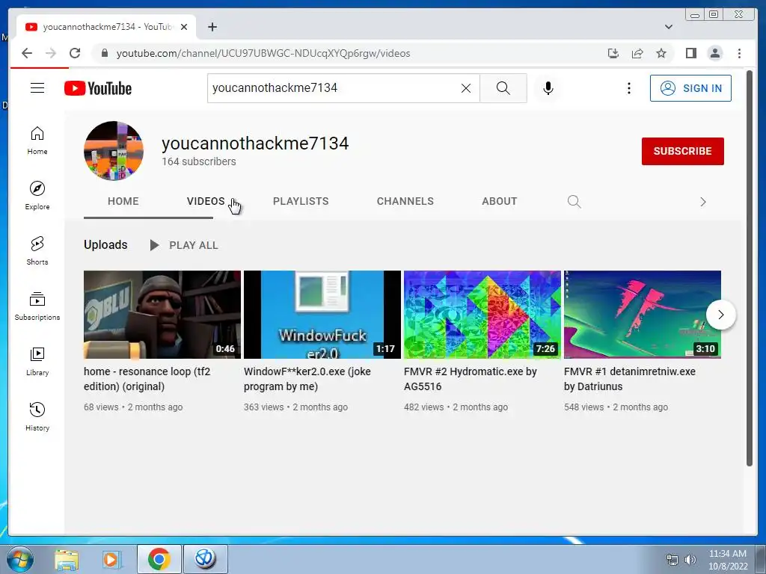Screen dimensions: 766x574
Task: Open Shorts in the sidebar
Action: coord(37,251)
